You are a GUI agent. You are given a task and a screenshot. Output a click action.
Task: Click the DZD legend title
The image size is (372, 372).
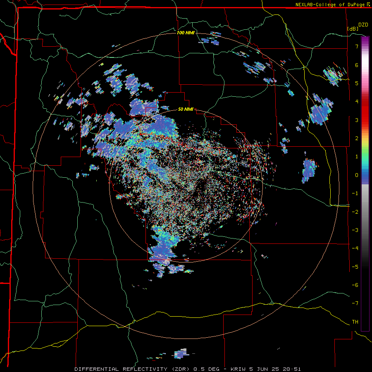pos(363,25)
